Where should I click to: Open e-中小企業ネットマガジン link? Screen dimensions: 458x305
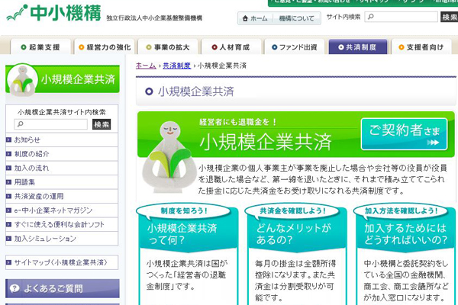point(62,210)
